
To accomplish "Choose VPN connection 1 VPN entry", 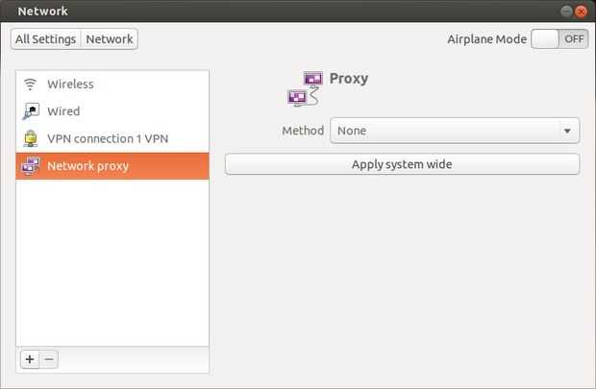I will [108, 138].
